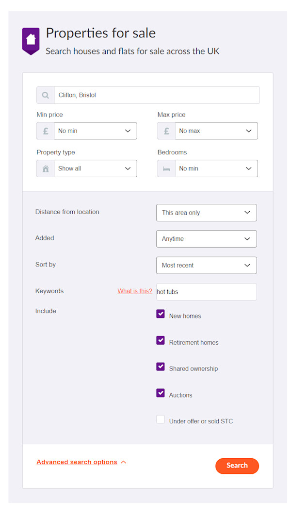This screenshot has width=291, height=518.
Task: Open the Sort by Most recent dropdown
Action: 207,265
